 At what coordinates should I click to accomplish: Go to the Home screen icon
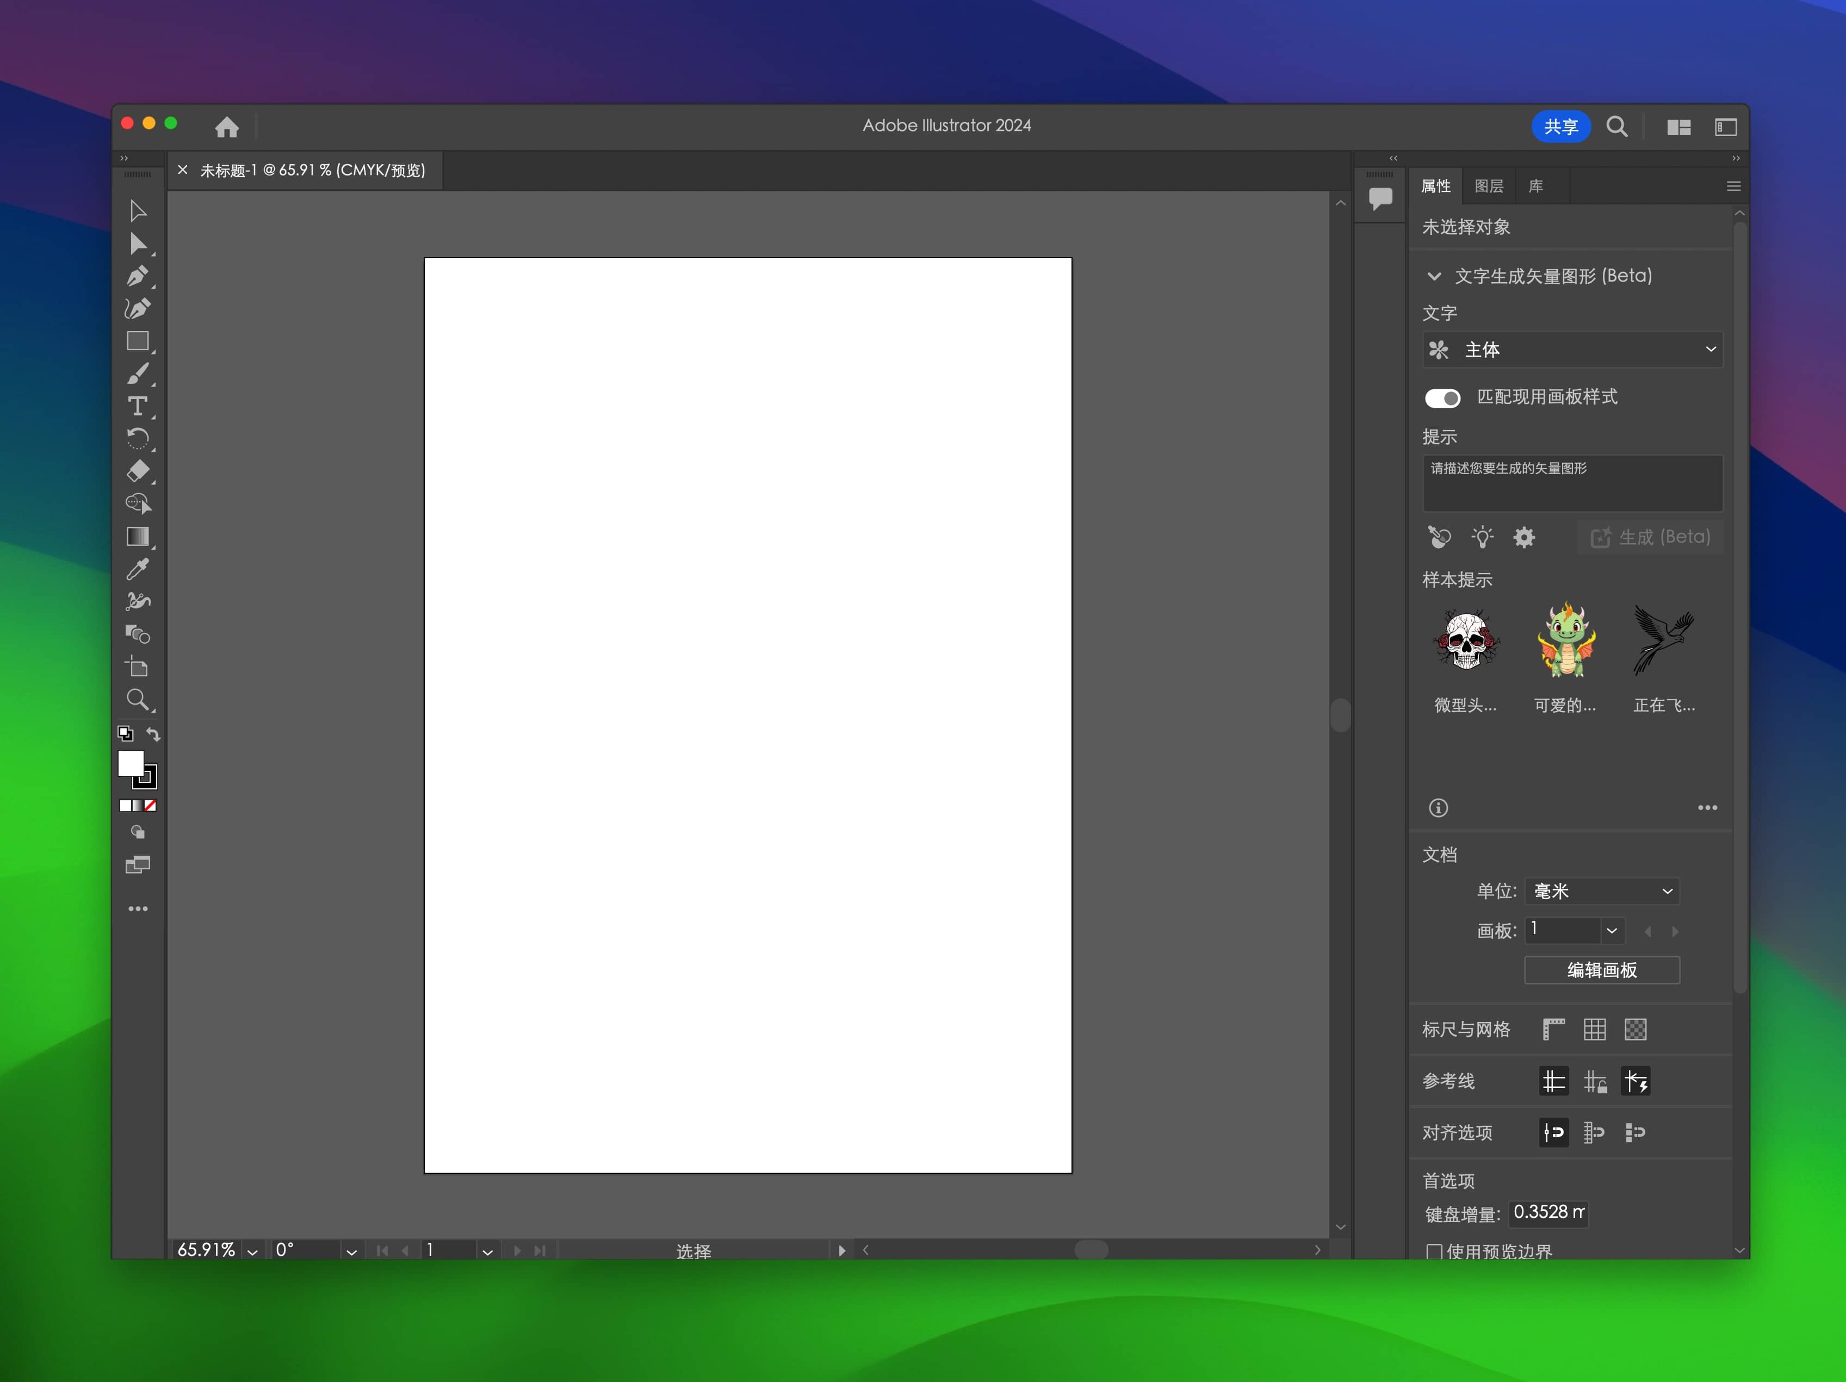(227, 127)
